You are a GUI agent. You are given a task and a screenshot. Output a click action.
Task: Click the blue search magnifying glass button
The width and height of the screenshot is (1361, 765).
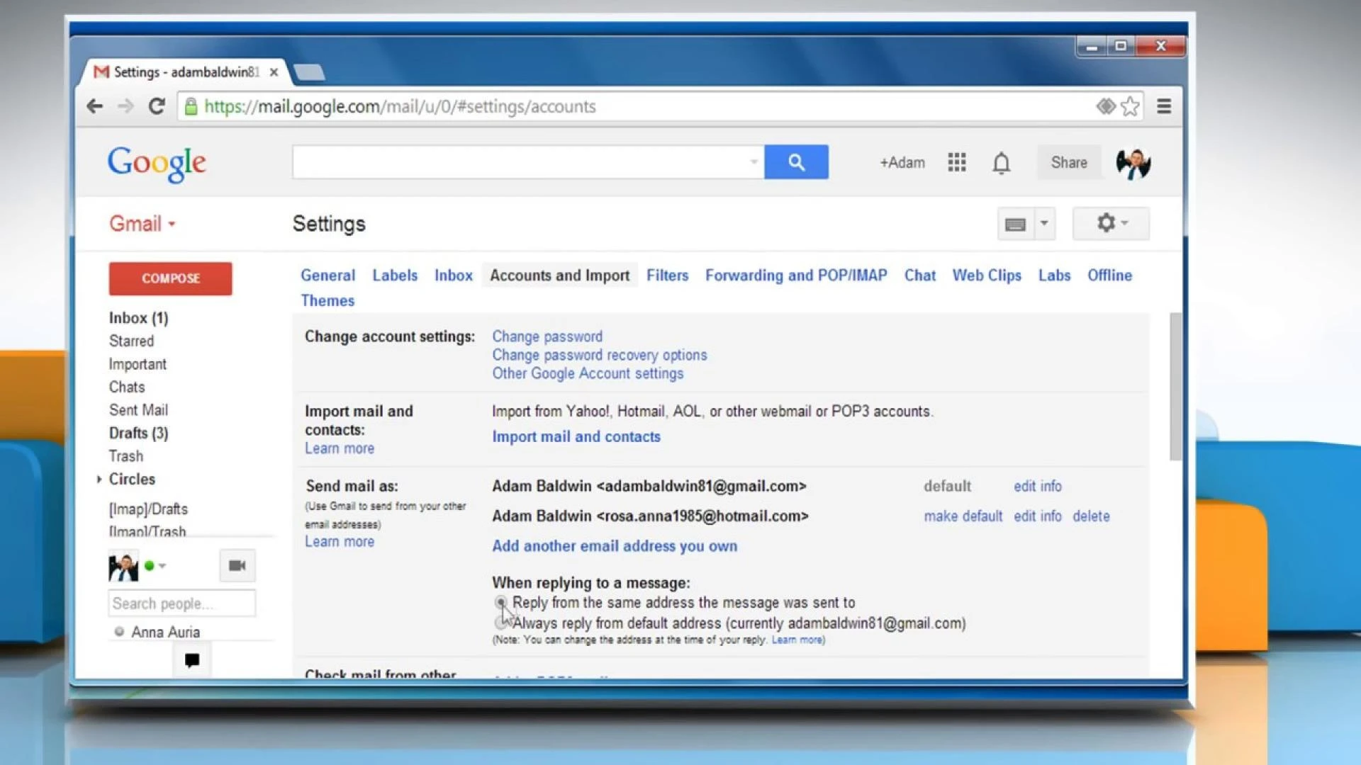pos(796,161)
